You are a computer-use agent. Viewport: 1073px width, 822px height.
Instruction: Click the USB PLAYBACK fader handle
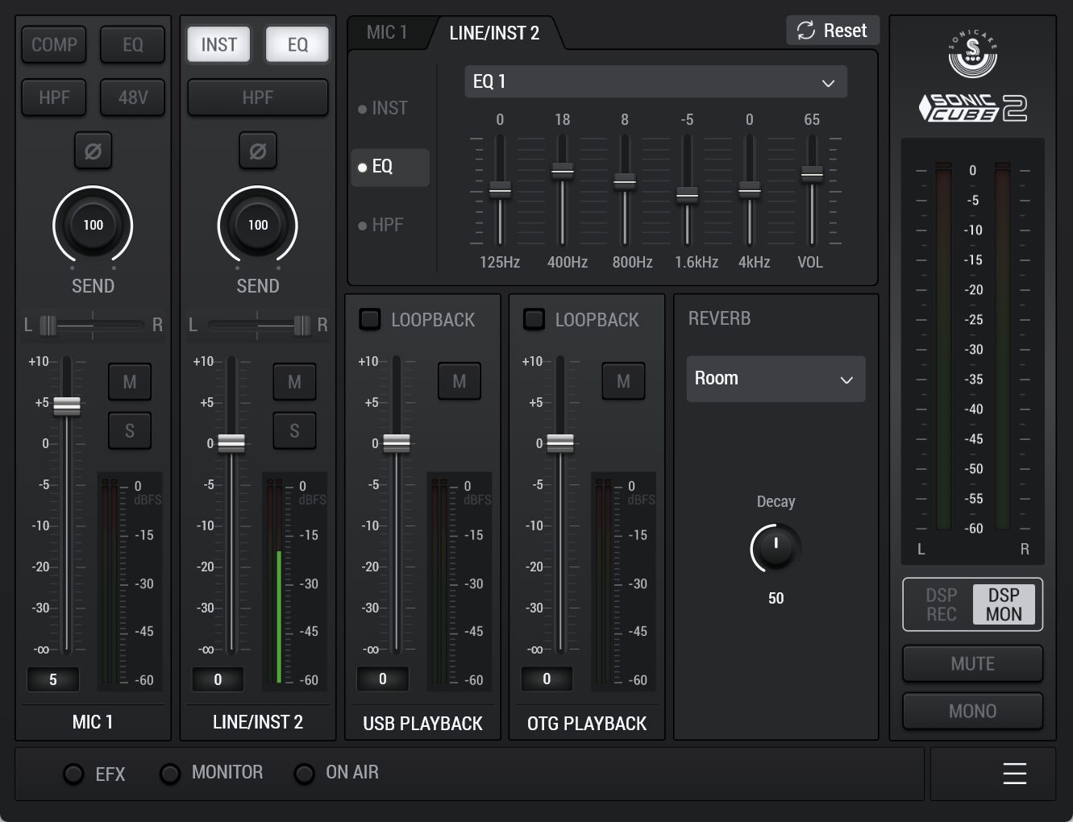396,443
